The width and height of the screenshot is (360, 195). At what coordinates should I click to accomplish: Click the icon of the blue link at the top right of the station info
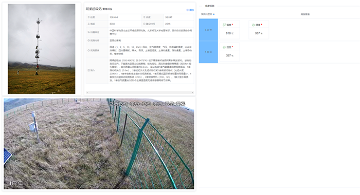pyautogui.click(x=187, y=10)
